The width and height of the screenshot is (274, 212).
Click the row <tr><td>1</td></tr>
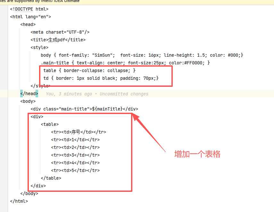[75, 140]
